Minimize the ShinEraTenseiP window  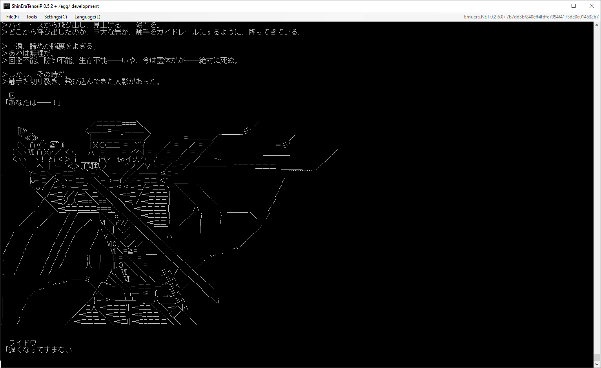[556, 6]
